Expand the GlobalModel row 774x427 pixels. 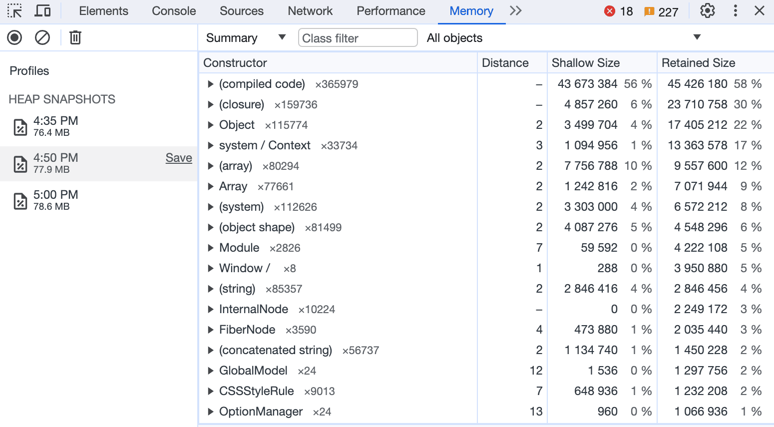pos(210,371)
